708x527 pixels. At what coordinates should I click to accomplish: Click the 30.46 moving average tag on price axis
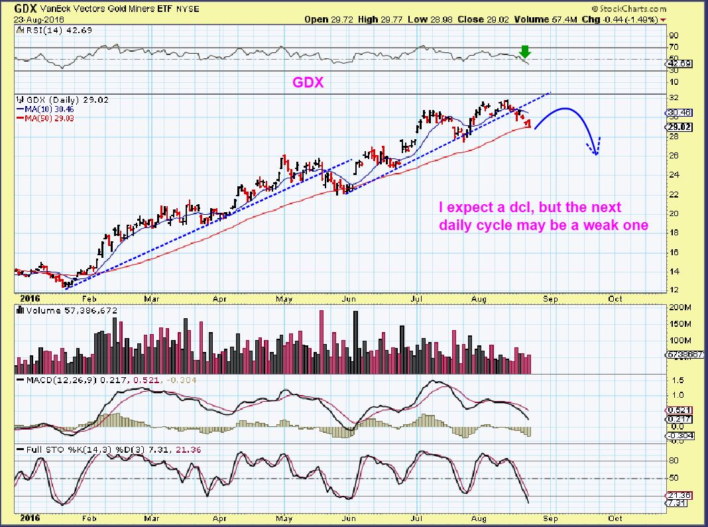coord(679,113)
